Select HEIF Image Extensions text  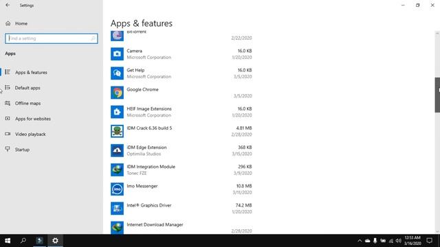pos(149,109)
